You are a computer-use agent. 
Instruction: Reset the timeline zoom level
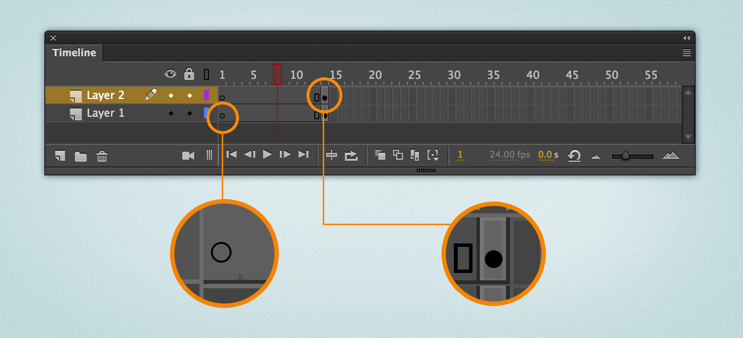pos(574,155)
